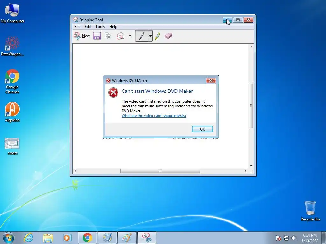Open the Tools menu
This screenshot has height=244, width=326.
point(100,27)
